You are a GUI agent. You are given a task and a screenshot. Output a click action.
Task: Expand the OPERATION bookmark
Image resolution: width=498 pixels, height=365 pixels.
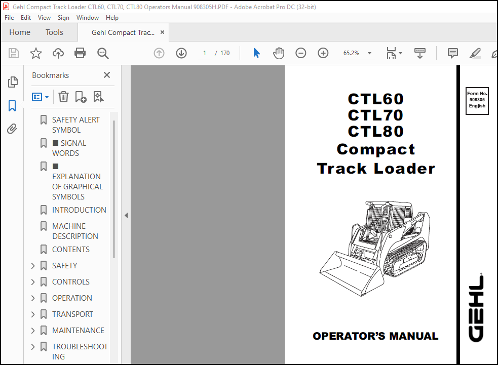point(33,298)
